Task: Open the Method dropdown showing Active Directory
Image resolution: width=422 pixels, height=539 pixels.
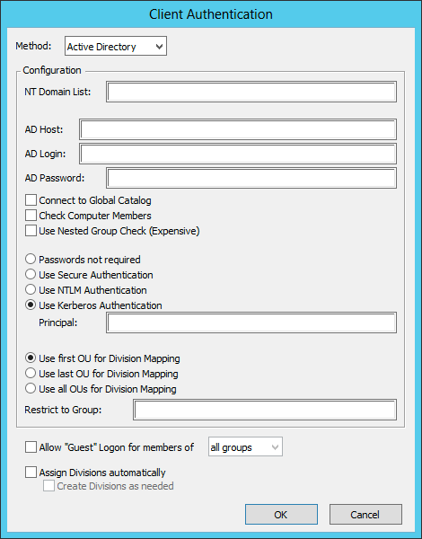Action: [116, 46]
